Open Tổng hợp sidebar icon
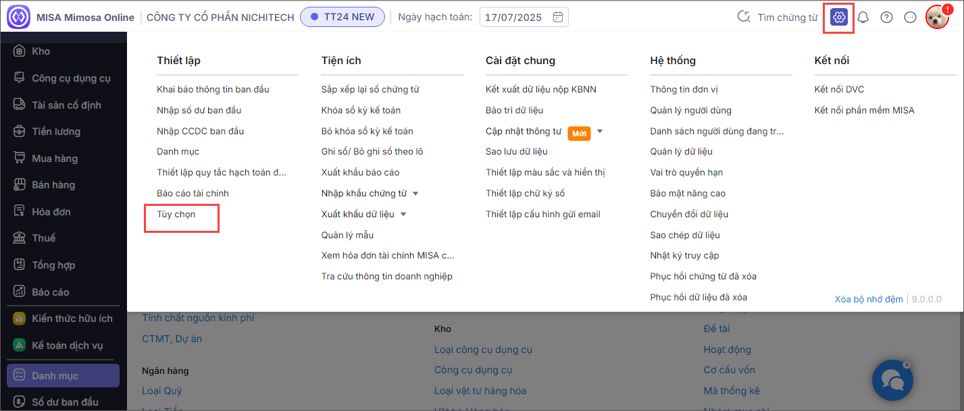 tap(20, 265)
